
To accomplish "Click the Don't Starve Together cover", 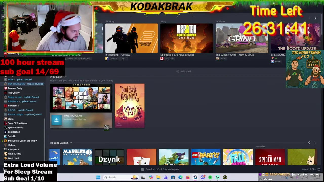I will [x=130, y=106].
